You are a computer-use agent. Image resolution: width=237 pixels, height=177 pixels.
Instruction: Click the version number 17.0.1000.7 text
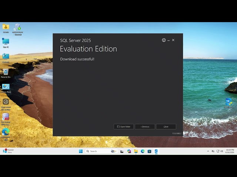tap(177, 133)
